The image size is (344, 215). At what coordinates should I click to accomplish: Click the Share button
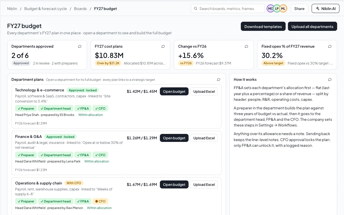point(299,9)
